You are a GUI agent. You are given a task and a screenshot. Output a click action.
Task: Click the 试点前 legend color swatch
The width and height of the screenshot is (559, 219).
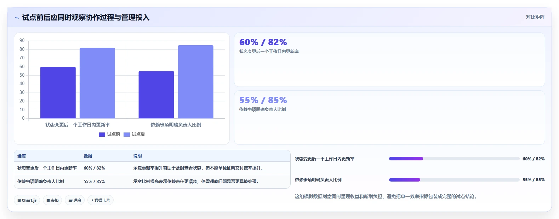tap(102, 134)
